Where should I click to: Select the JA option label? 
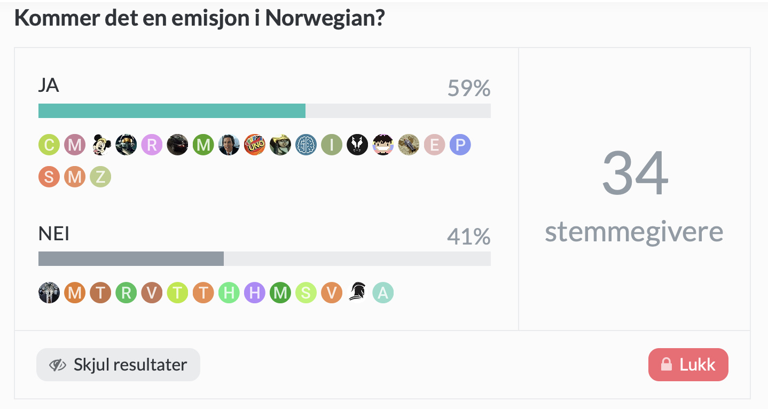(x=49, y=85)
